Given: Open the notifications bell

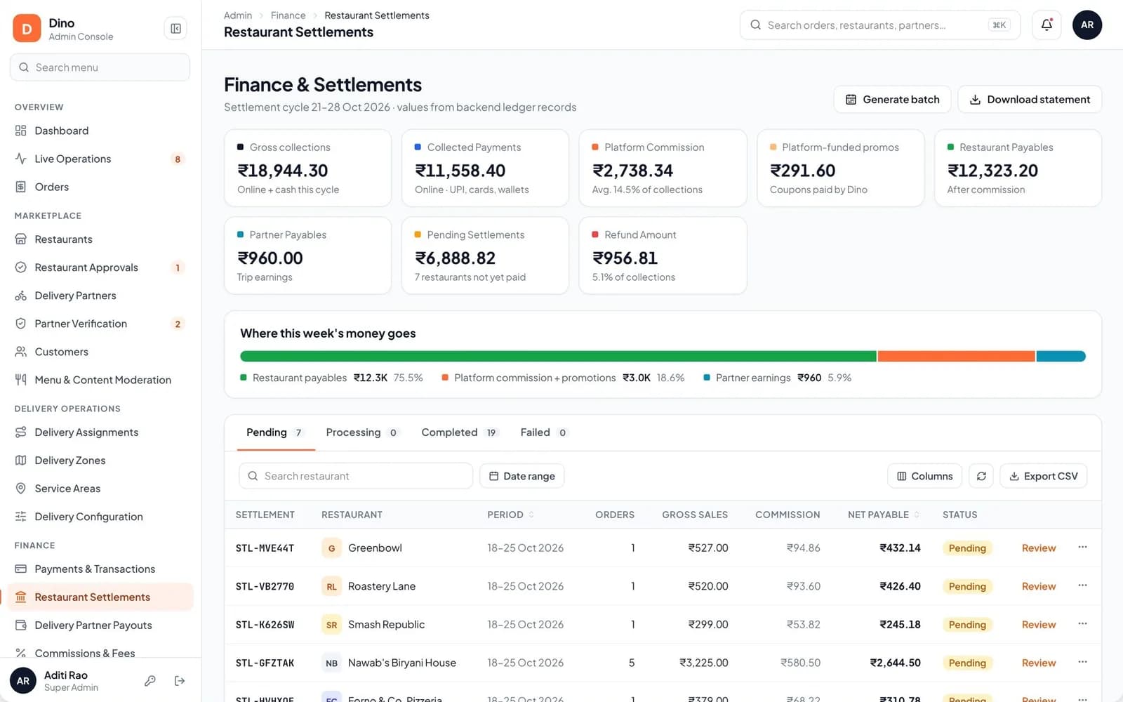Looking at the screenshot, I should click(x=1046, y=25).
